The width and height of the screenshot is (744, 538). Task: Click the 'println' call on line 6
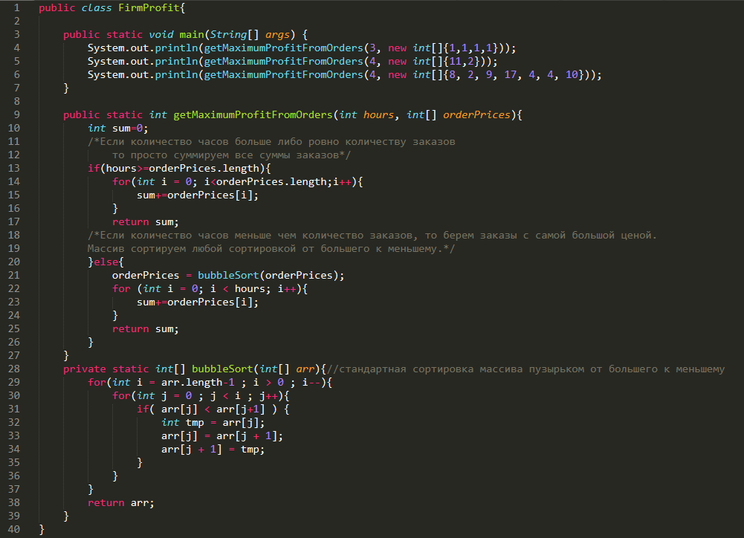coord(176,74)
